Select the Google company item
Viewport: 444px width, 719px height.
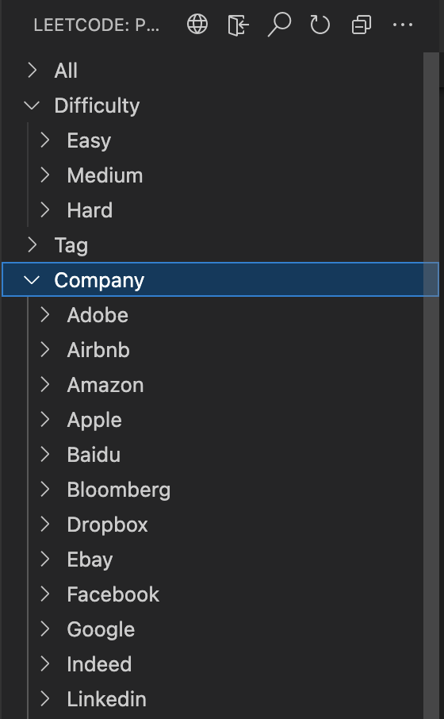coord(101,629)
